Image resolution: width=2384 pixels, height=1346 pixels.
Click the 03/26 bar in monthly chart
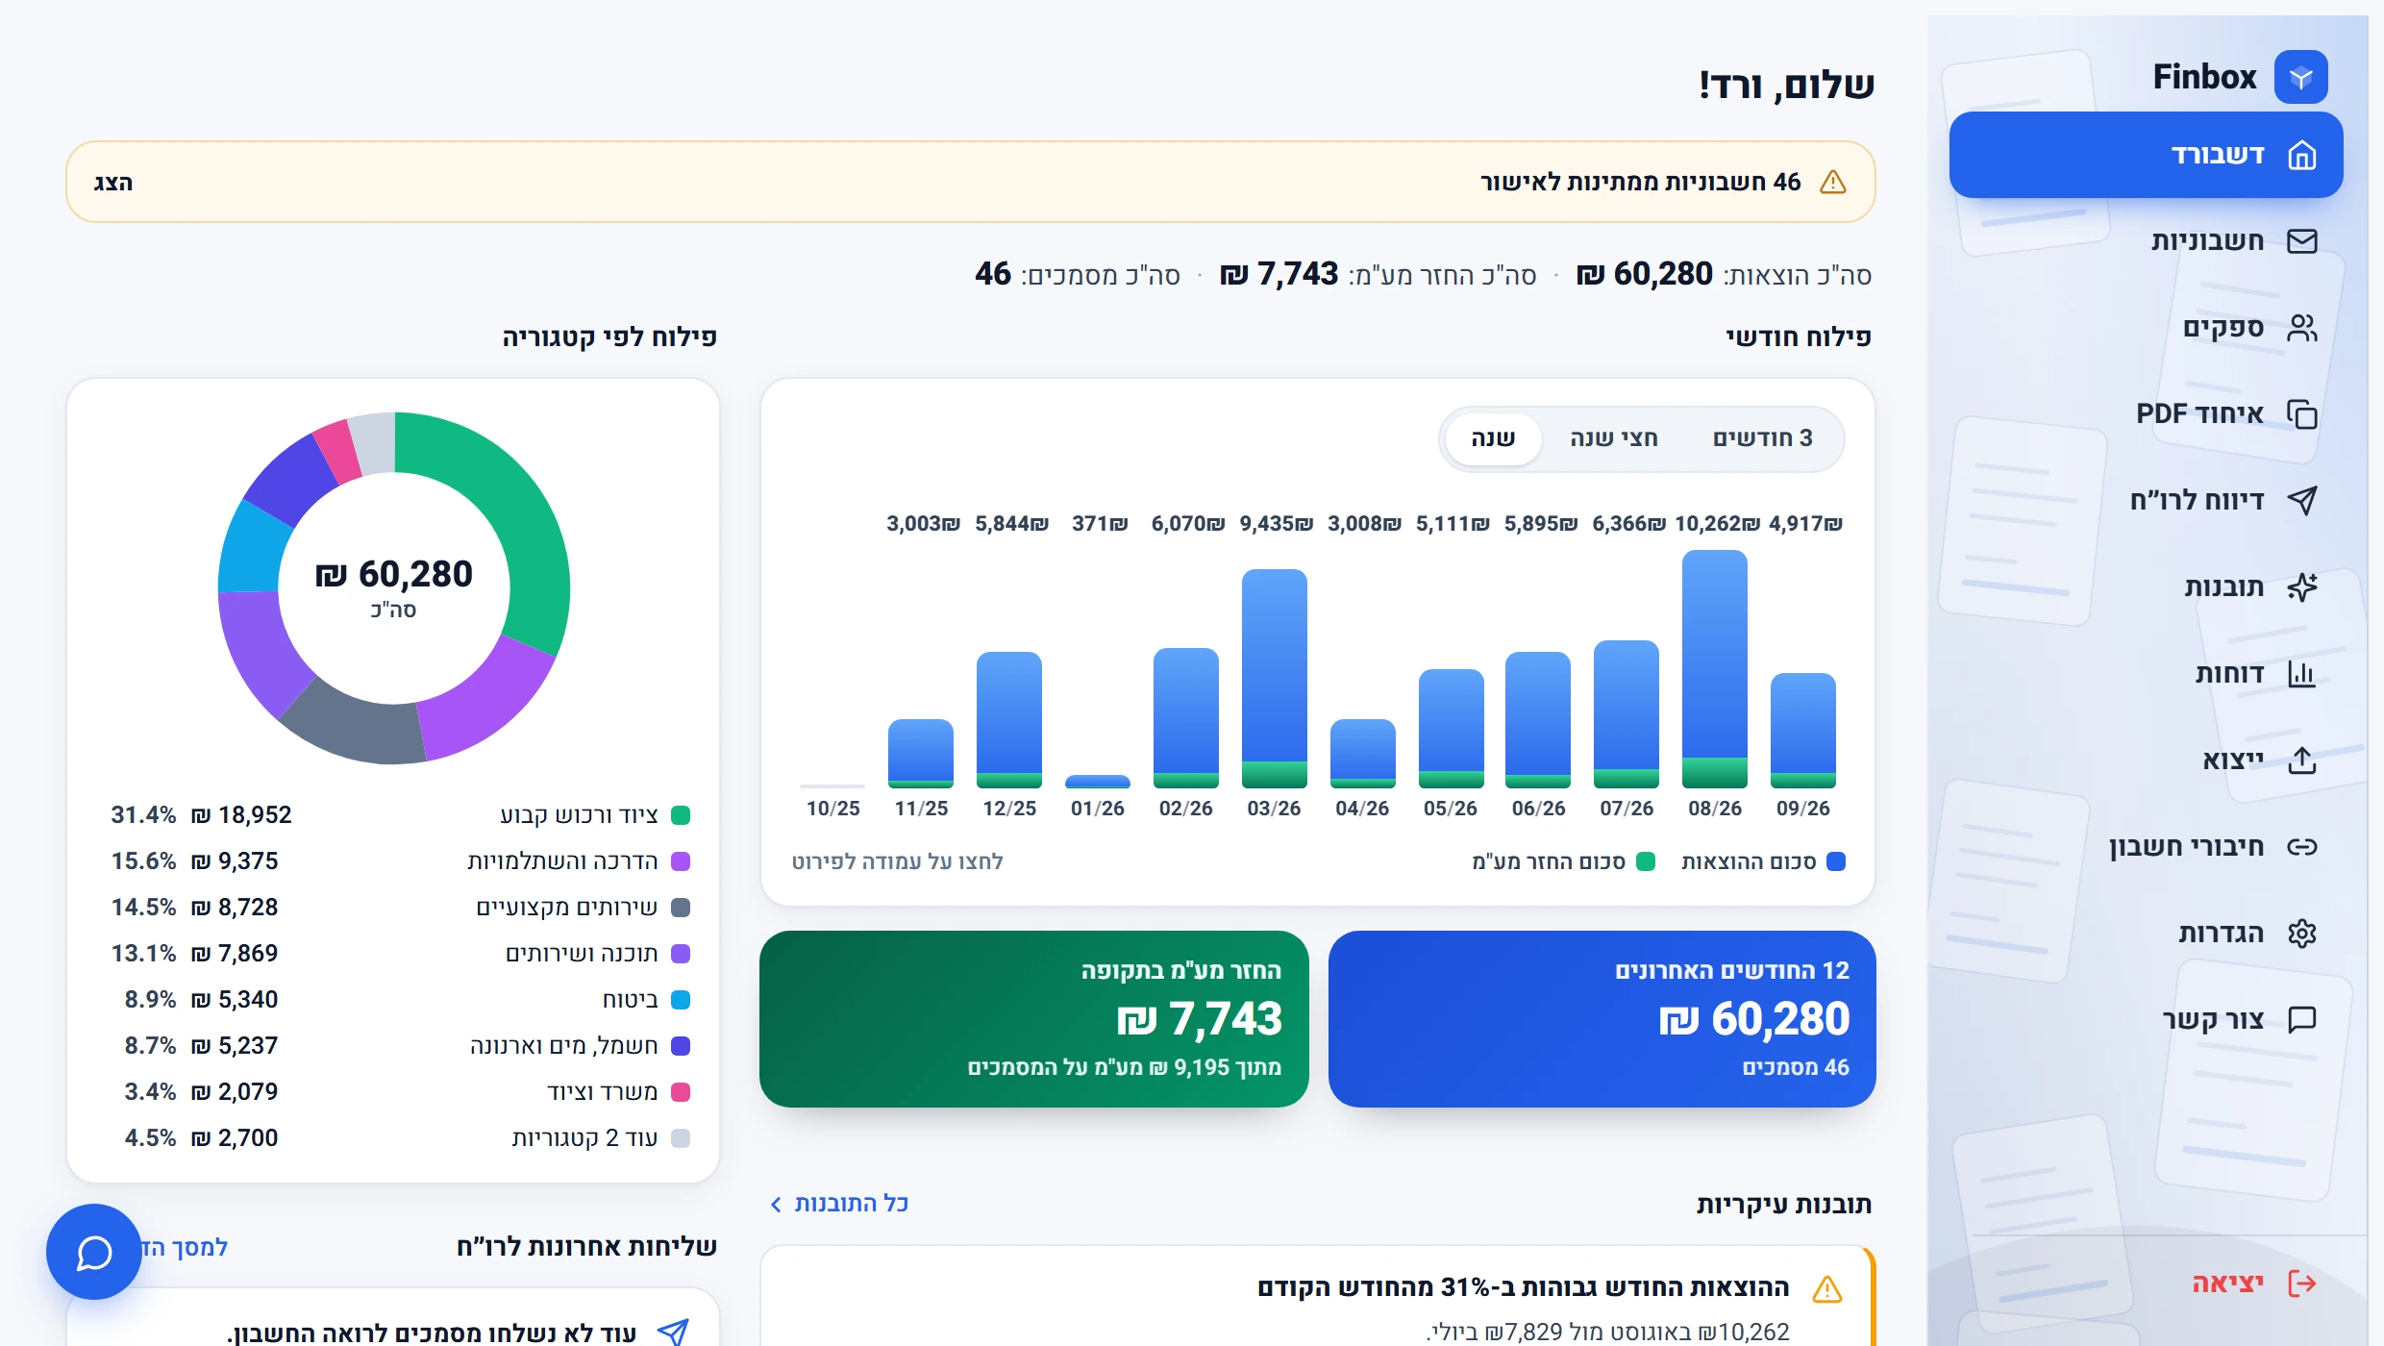[1275, 679]
